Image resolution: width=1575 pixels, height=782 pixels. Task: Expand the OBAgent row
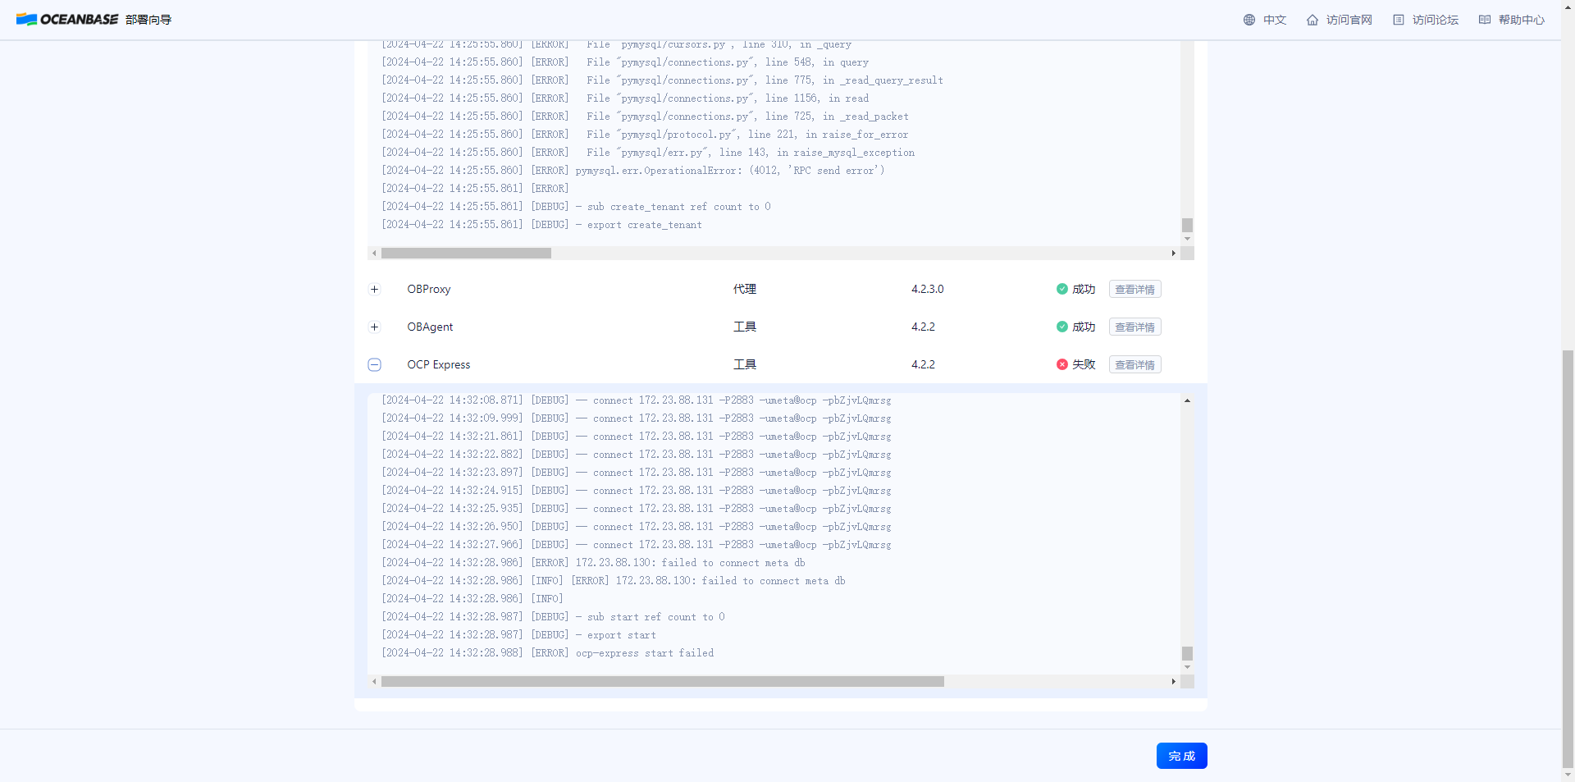coord(375,327)
